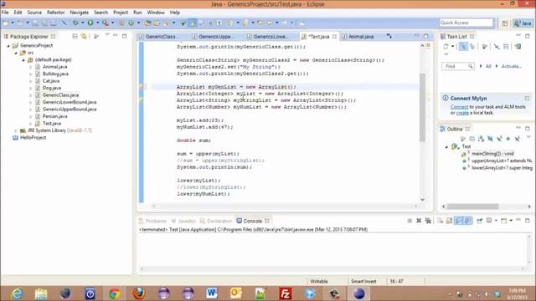Screen dimensions: 536x301
Task: Open the Navigate menu
Action: (x=79, y=13)
